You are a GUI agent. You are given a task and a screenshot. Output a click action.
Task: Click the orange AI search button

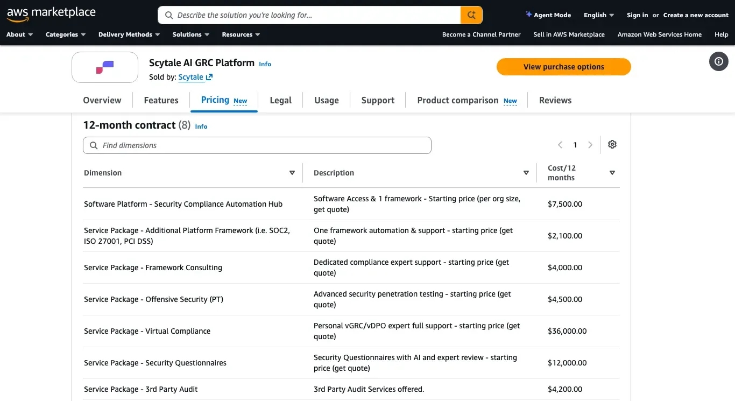(x=471, y=15)
